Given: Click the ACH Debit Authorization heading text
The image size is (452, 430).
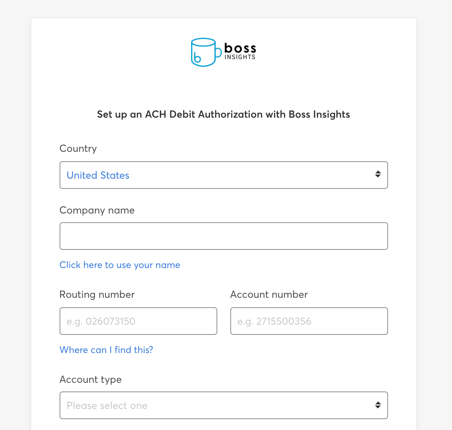Looking at the screenshot, I should (x=223, y=114).
